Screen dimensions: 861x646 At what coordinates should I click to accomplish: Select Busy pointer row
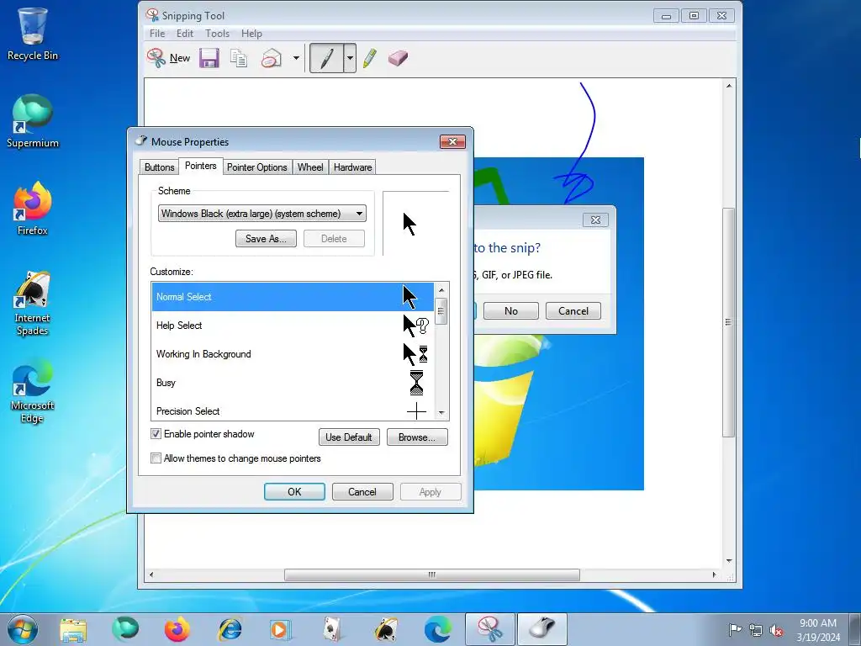tap(293, 383)
